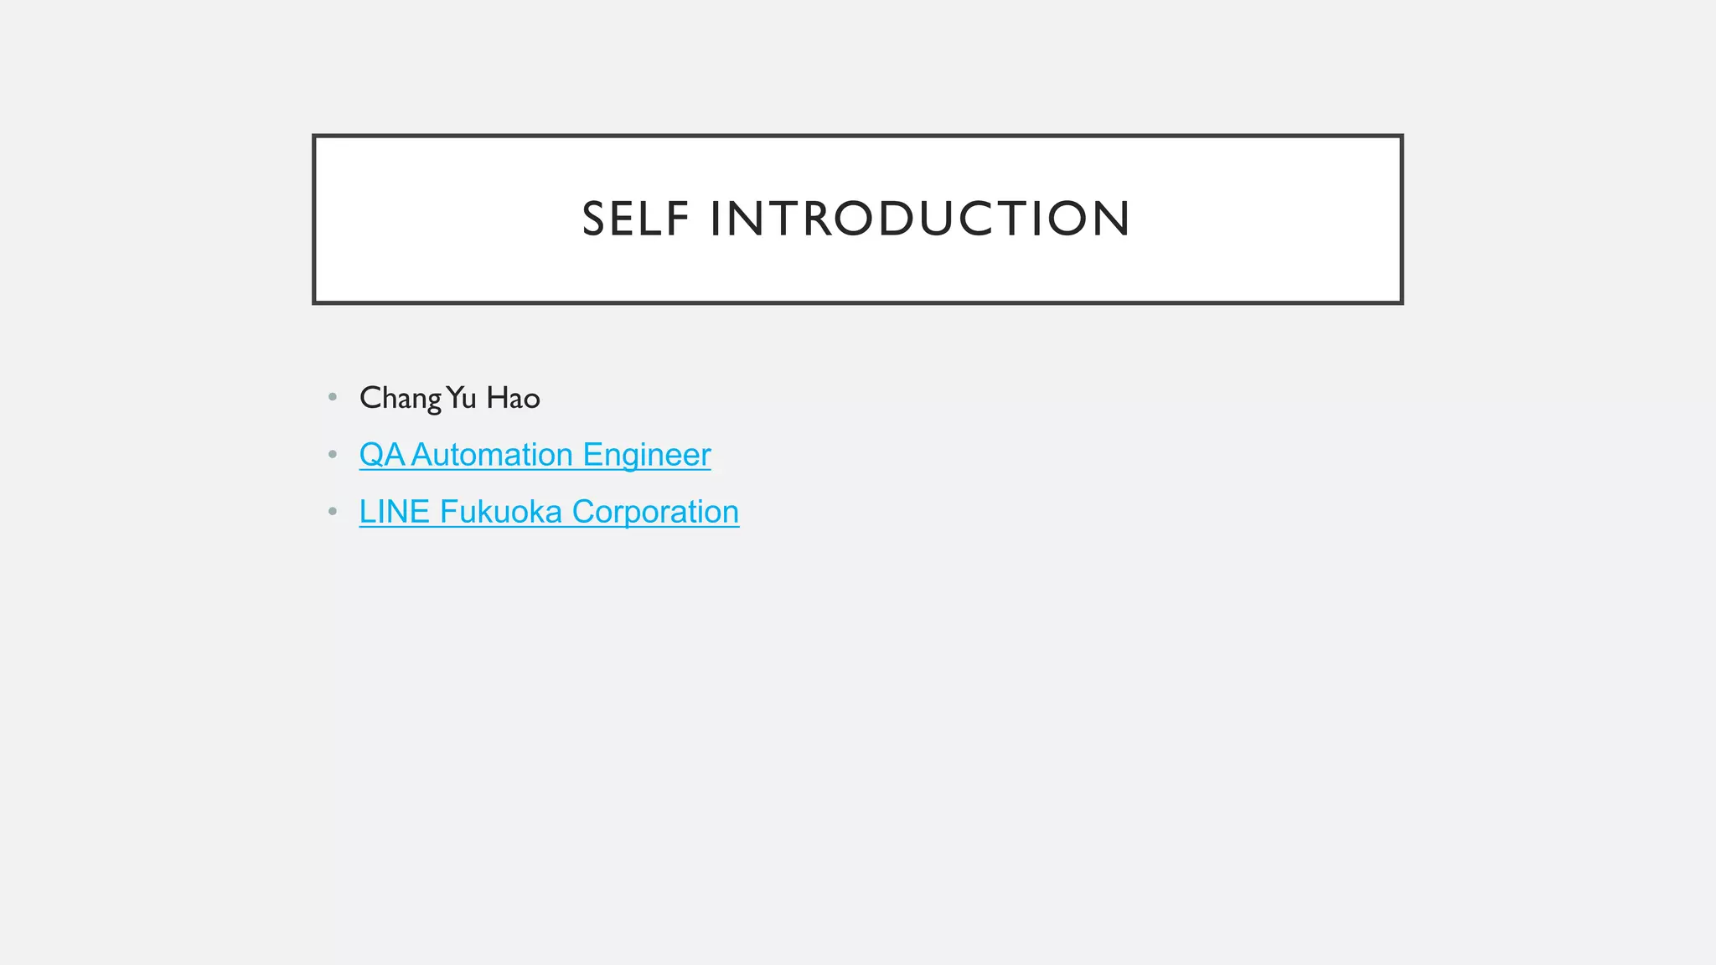Click the bullet point beside Chang Yu Hao
This screenshot has width=1716, height=965.
(x=333, y=396)
